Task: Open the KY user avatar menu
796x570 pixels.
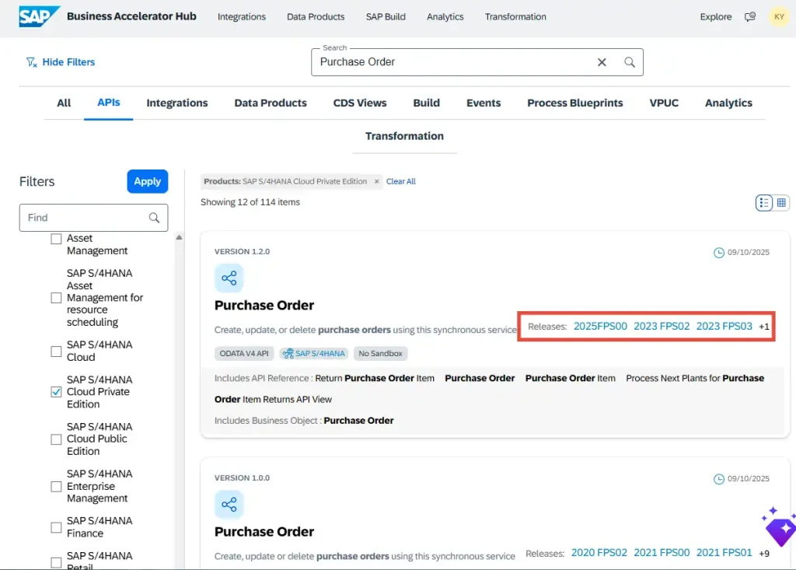Action: (x=778, y=16)
